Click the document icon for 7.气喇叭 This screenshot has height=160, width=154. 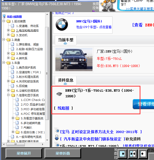click(x=17, y=127)
